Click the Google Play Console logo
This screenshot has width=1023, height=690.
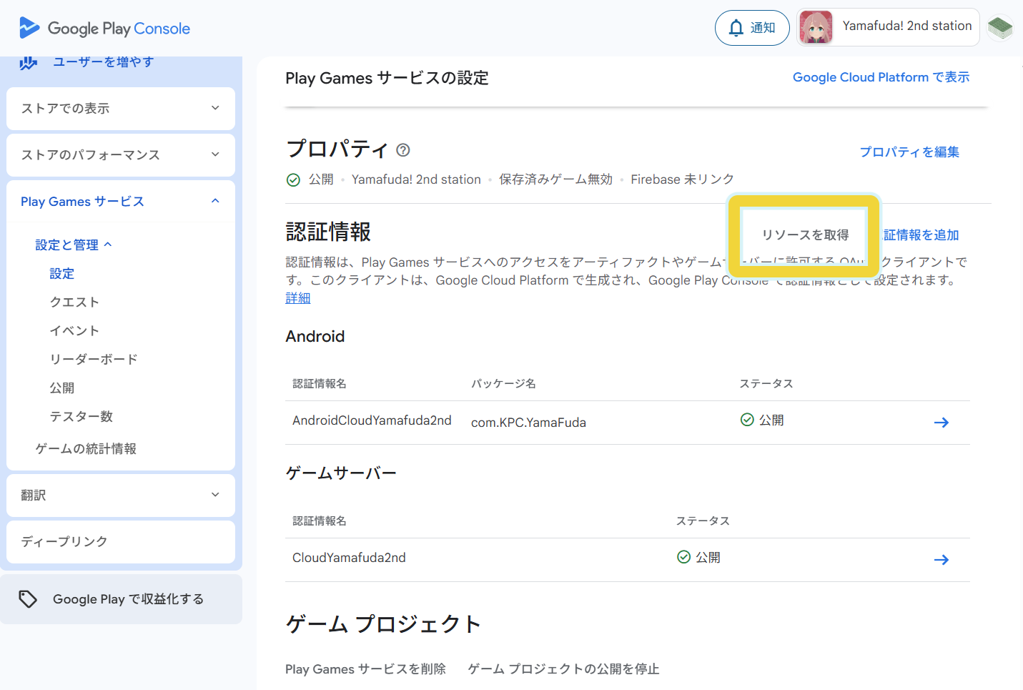pos(104,29)
